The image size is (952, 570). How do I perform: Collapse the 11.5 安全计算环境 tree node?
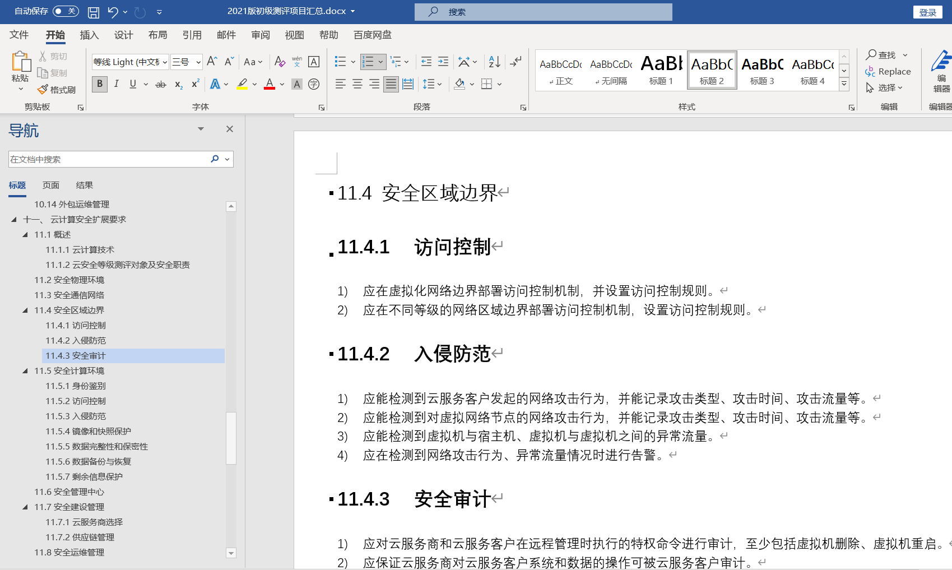[25, 370]
